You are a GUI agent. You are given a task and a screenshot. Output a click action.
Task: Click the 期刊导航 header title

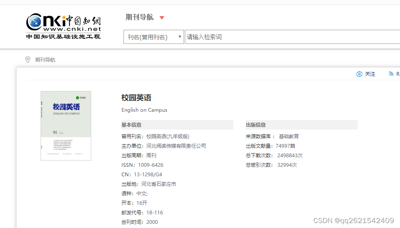pos(139,17)
